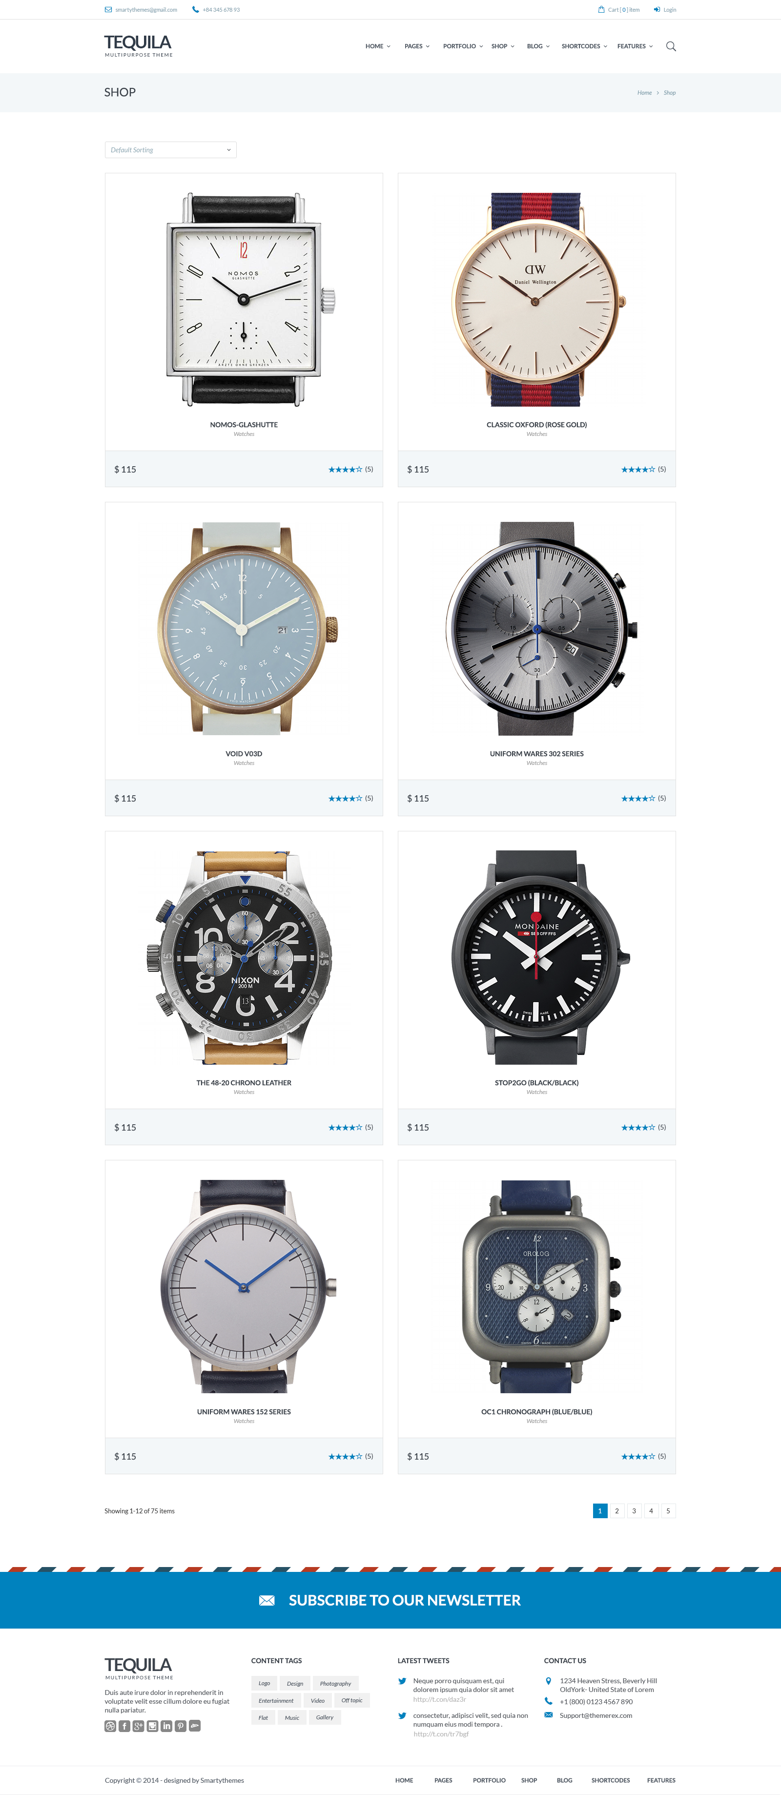Go to page 3 of products
The height and width of the screenshot is (1795, 781).
point(634,1510)
